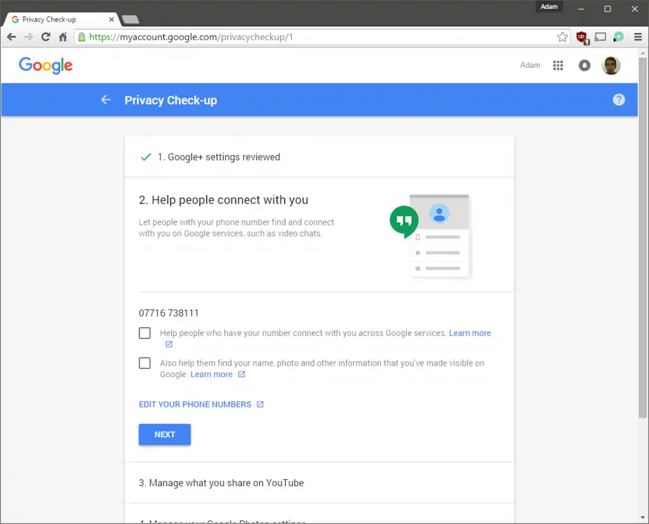Close the Privacy Check-up tab
The width and height of the screenshot is (649, 524).
point(112,20)
